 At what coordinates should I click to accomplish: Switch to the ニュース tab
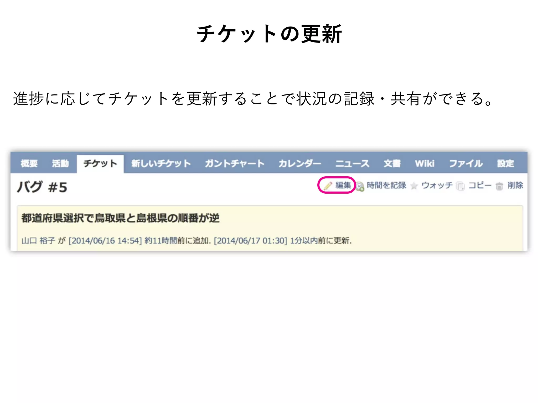click(352, 164)
